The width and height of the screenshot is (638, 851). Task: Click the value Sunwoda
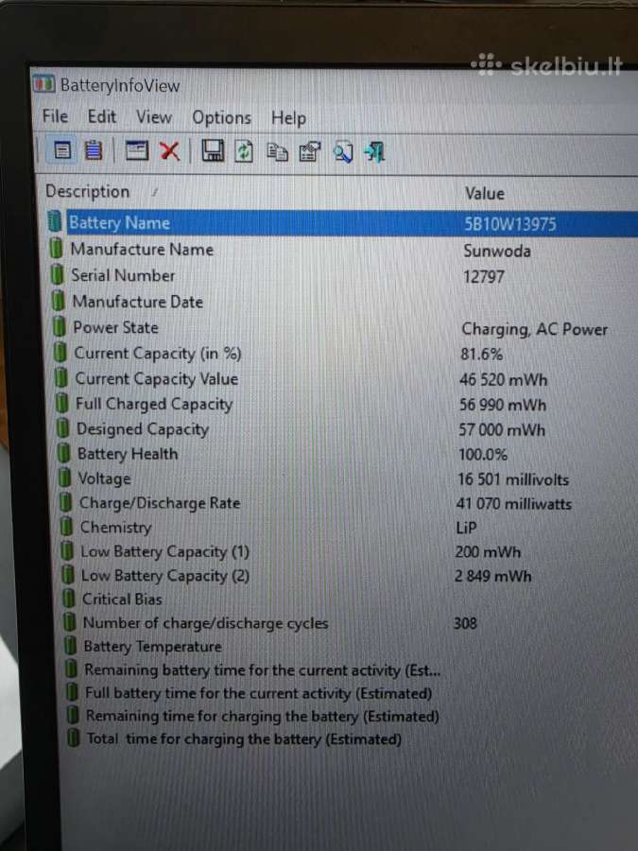pyautogui.click(x=497, y=251)
